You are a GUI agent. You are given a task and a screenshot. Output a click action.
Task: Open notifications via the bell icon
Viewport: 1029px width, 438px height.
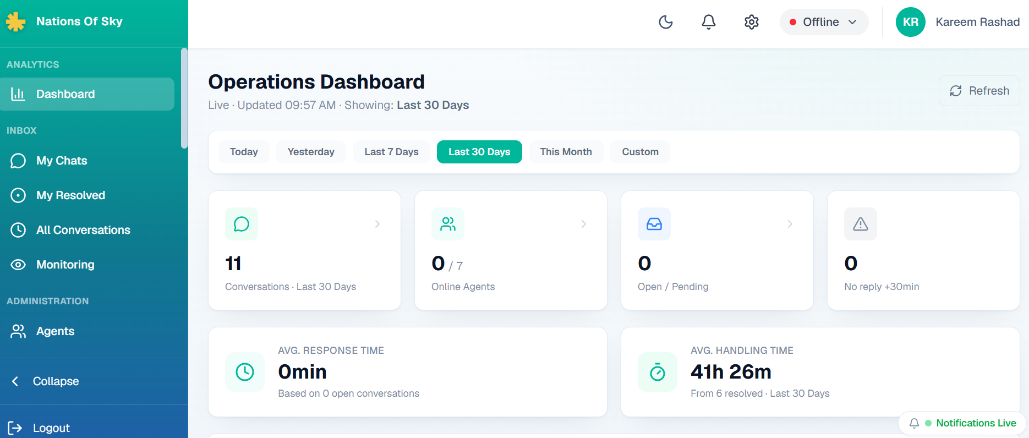pos(709,22)
